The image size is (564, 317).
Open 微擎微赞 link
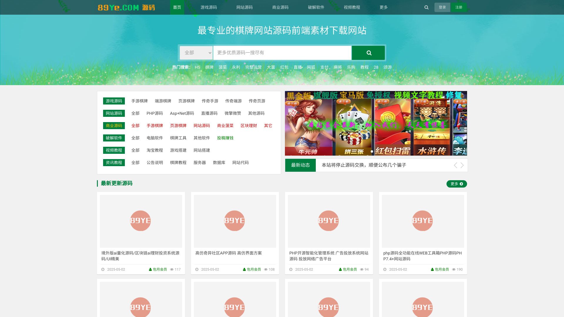click(x=233, y=113)
